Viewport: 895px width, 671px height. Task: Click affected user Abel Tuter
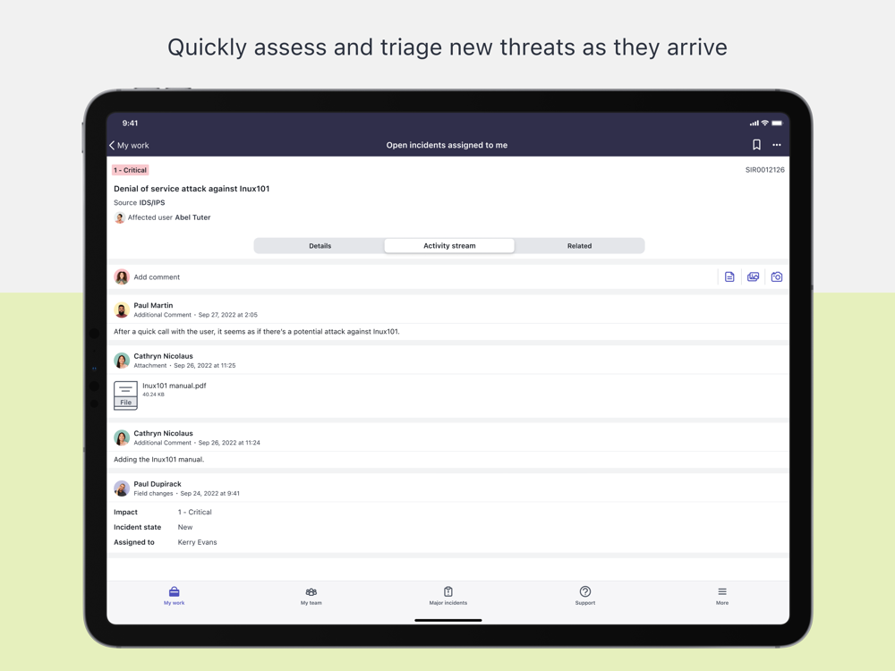[x=192, y=217]
